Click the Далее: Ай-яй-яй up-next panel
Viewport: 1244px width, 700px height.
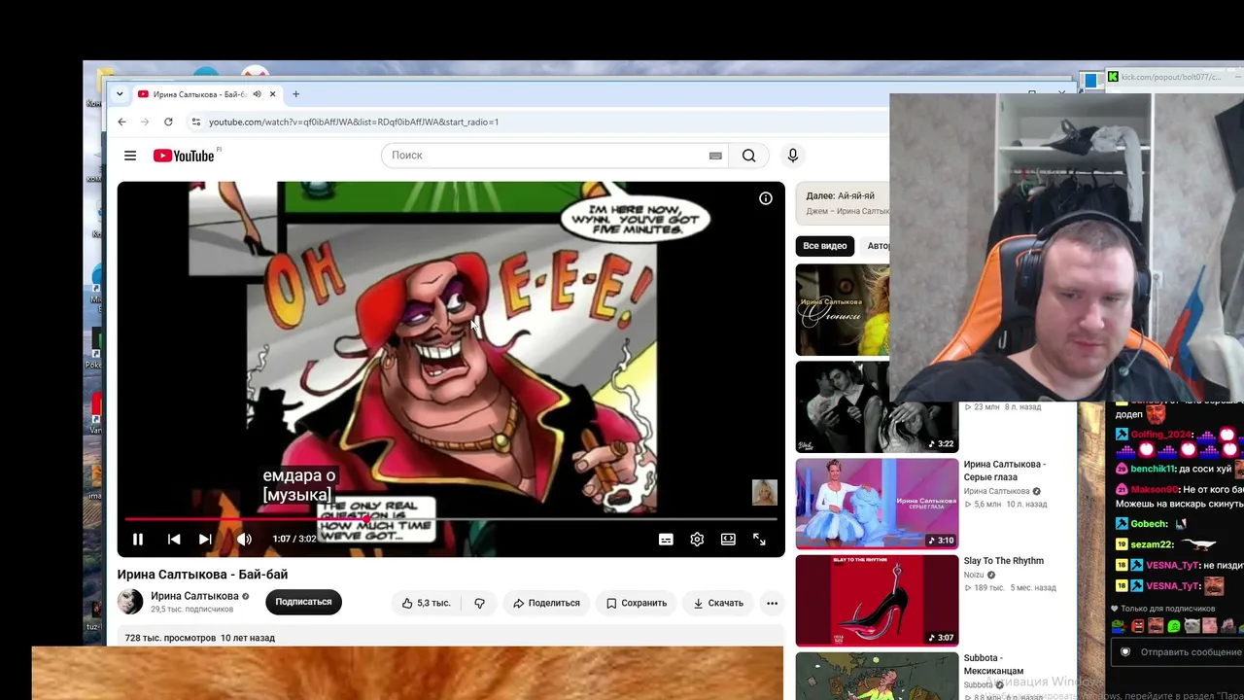843,203
